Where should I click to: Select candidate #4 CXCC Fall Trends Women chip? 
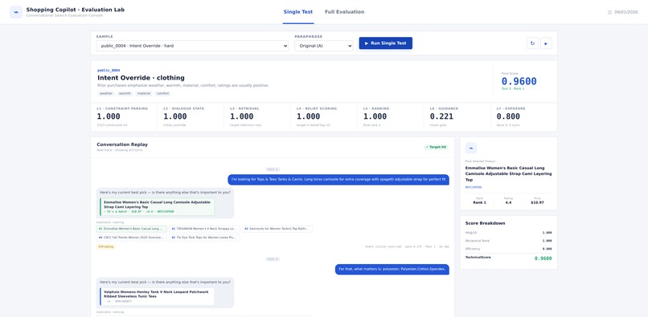point(131,238)
